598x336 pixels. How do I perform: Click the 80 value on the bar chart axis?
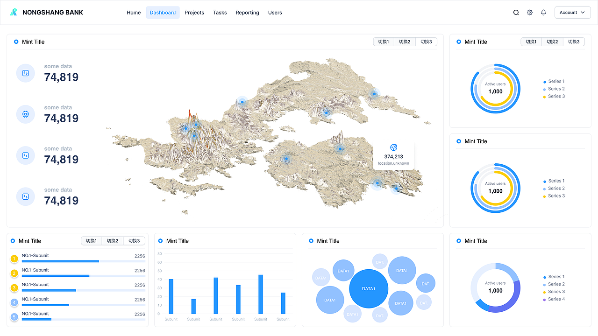point(160,254)
